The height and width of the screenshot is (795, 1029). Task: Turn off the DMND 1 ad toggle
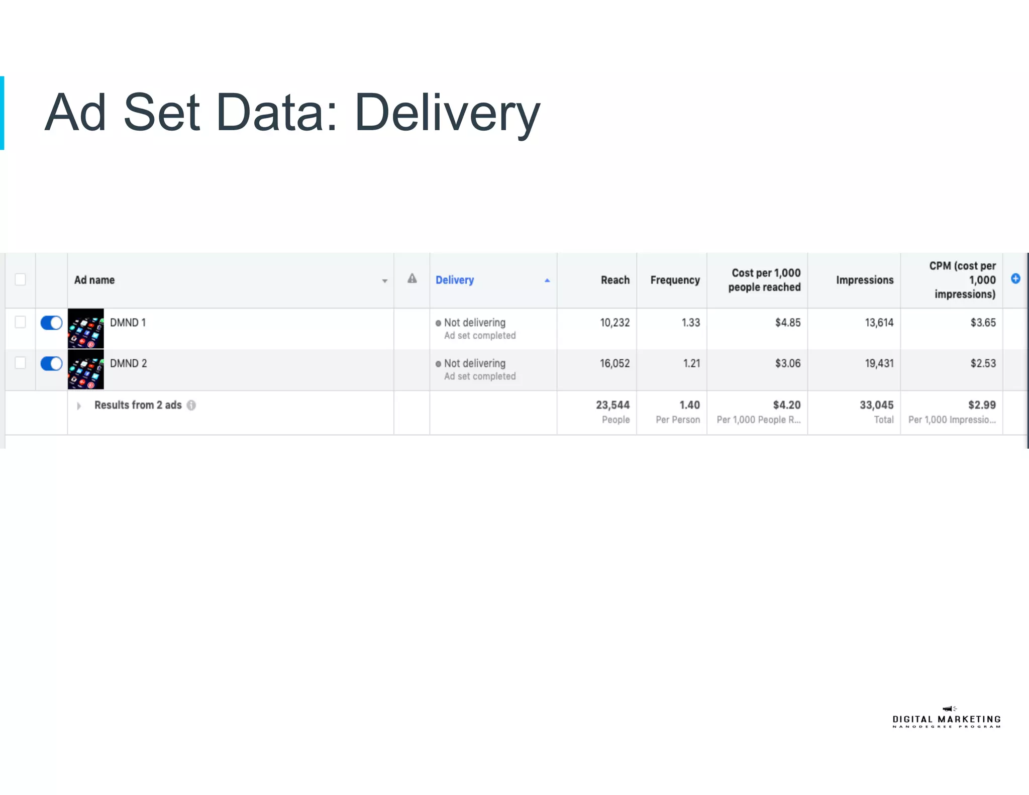click(52, 323)
